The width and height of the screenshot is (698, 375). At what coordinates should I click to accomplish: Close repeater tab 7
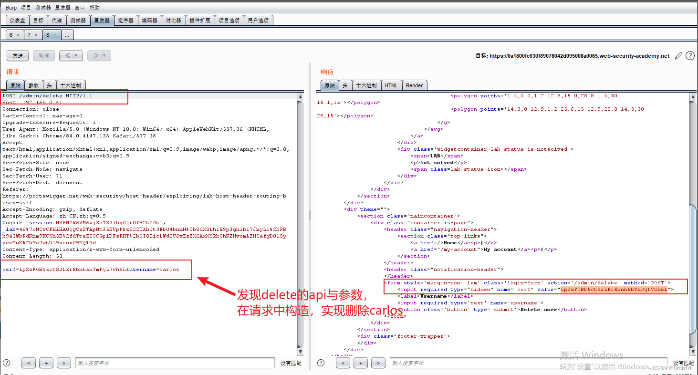point(36,35)
